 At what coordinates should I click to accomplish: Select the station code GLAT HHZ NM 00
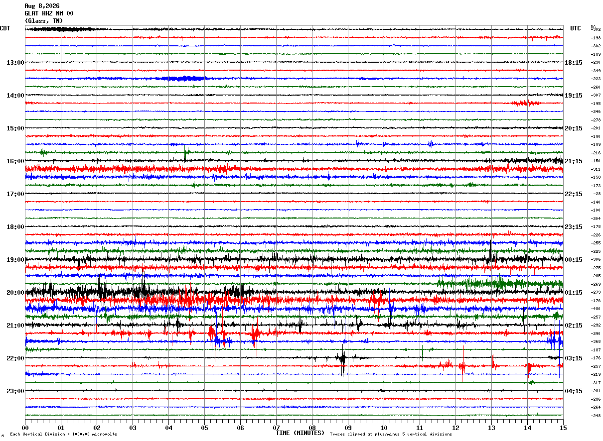point(49,13)
